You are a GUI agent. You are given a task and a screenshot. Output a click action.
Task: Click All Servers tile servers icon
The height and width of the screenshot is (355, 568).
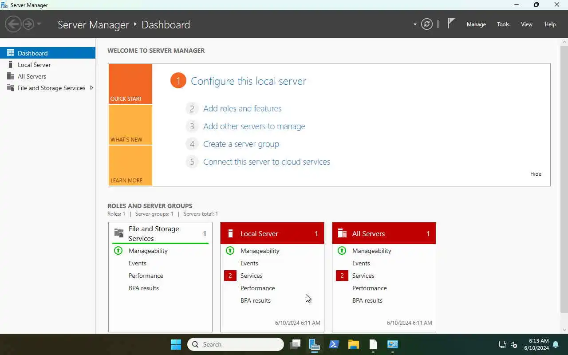(x=342, y=233)
